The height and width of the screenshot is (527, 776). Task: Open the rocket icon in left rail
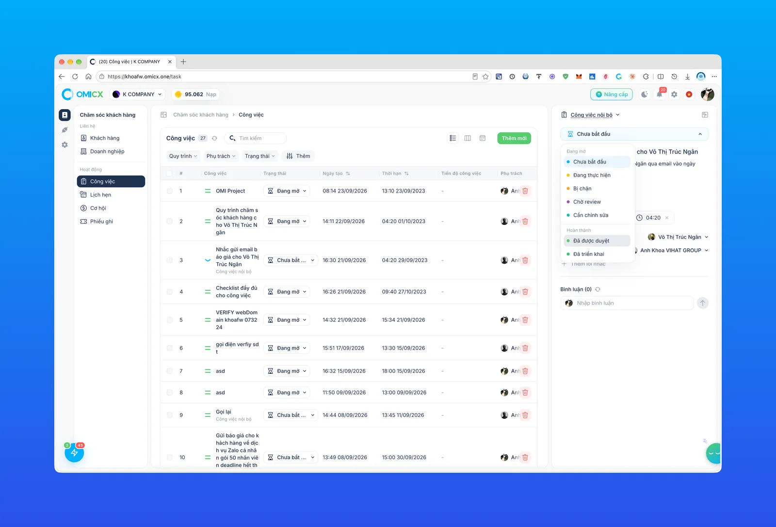click(x=65, y=130)
